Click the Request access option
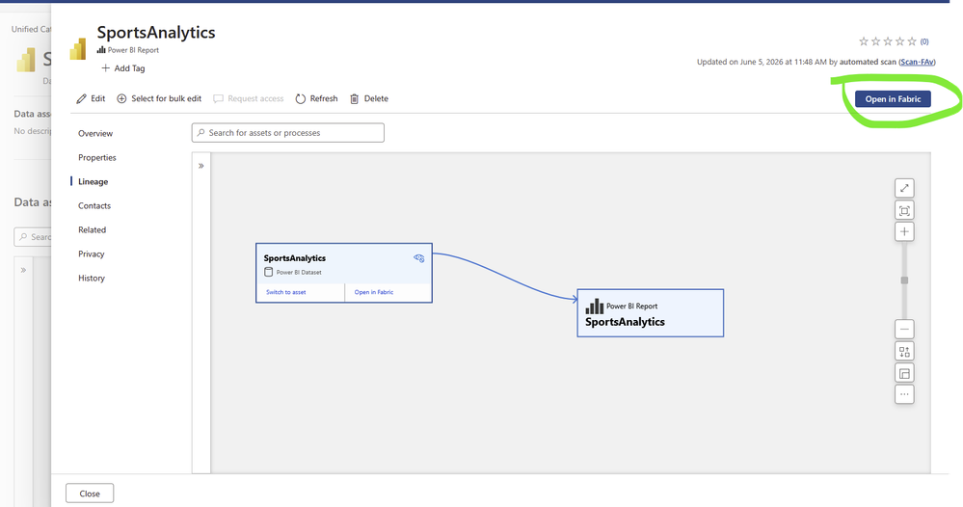Image resolution: width=963 pixels, height=507 pixels. pos(248,98)
